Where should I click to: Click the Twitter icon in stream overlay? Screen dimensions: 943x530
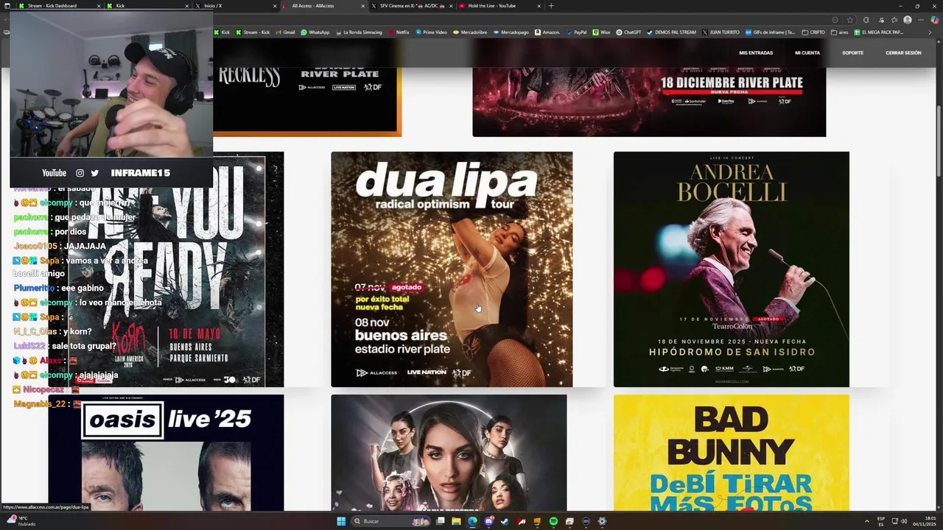pyautogui.click(x=94, y=173)
